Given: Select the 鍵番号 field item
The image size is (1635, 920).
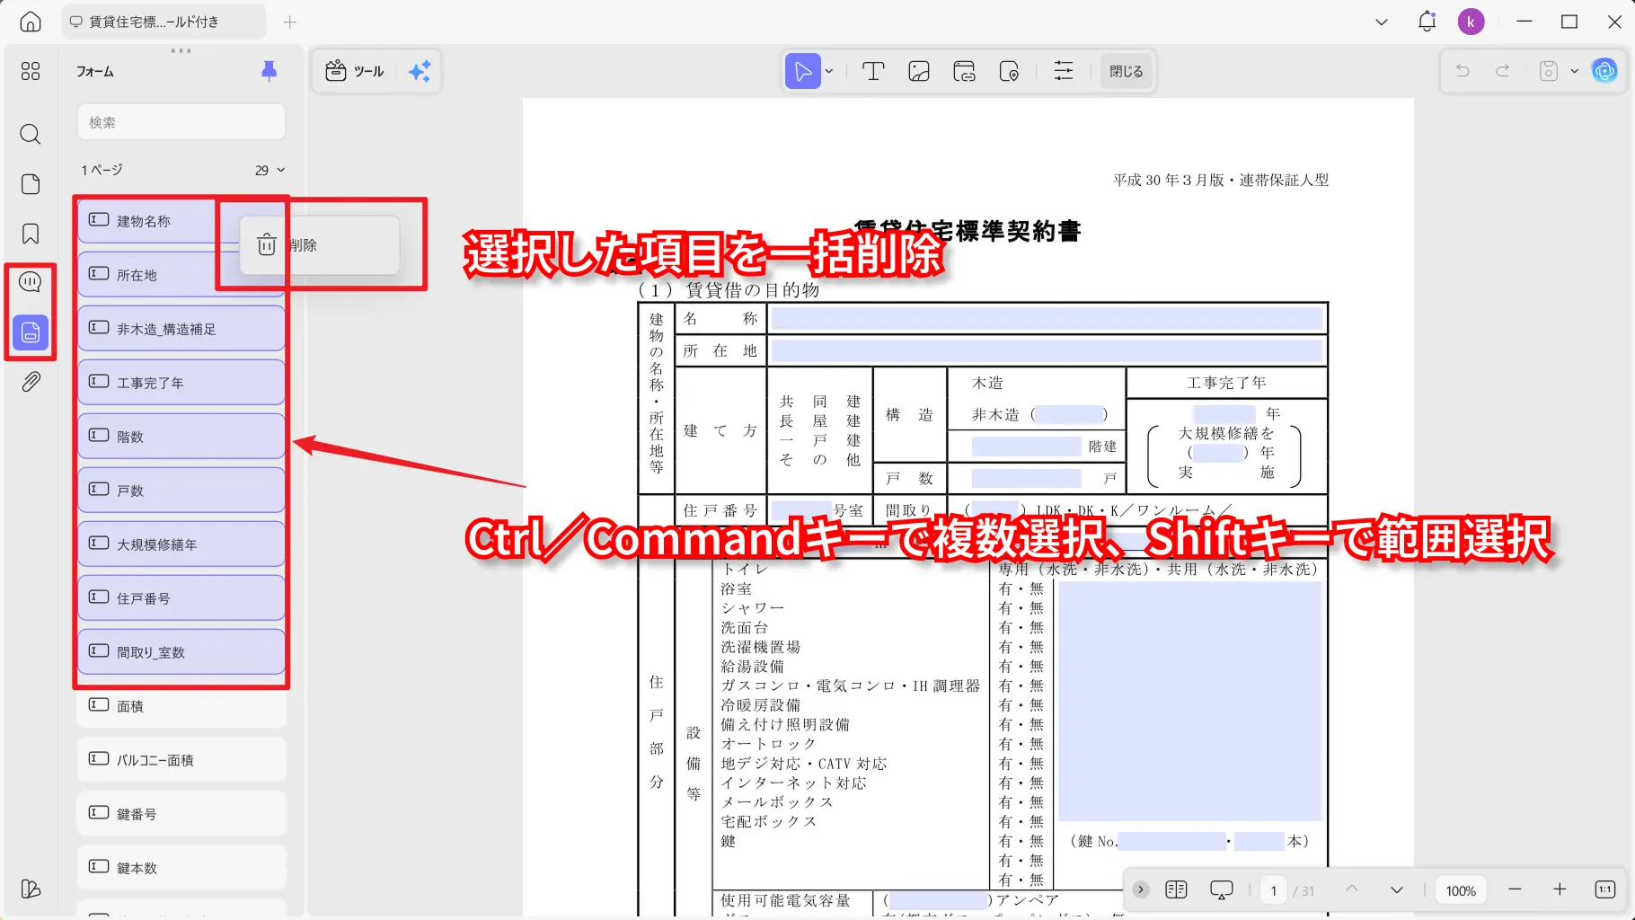Looking at the screenshot, I should [181, 814].
